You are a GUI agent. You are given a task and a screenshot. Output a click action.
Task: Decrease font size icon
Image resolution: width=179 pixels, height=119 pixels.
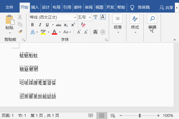pyautogui.click(x=86, y=32)
